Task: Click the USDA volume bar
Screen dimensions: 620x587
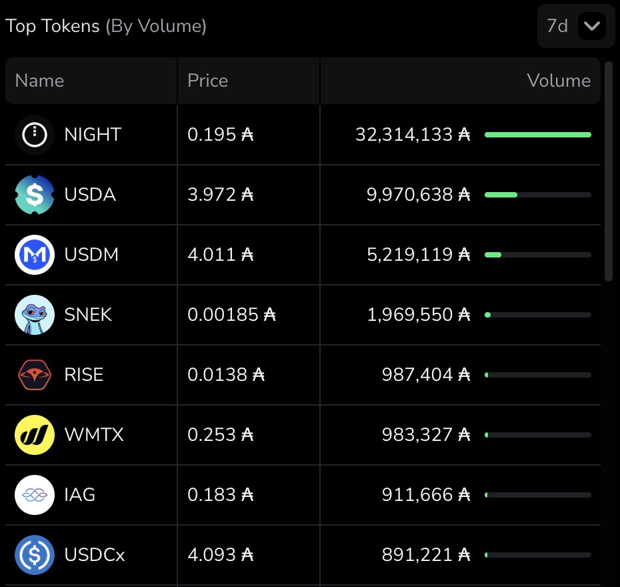Action: point(537,195)
